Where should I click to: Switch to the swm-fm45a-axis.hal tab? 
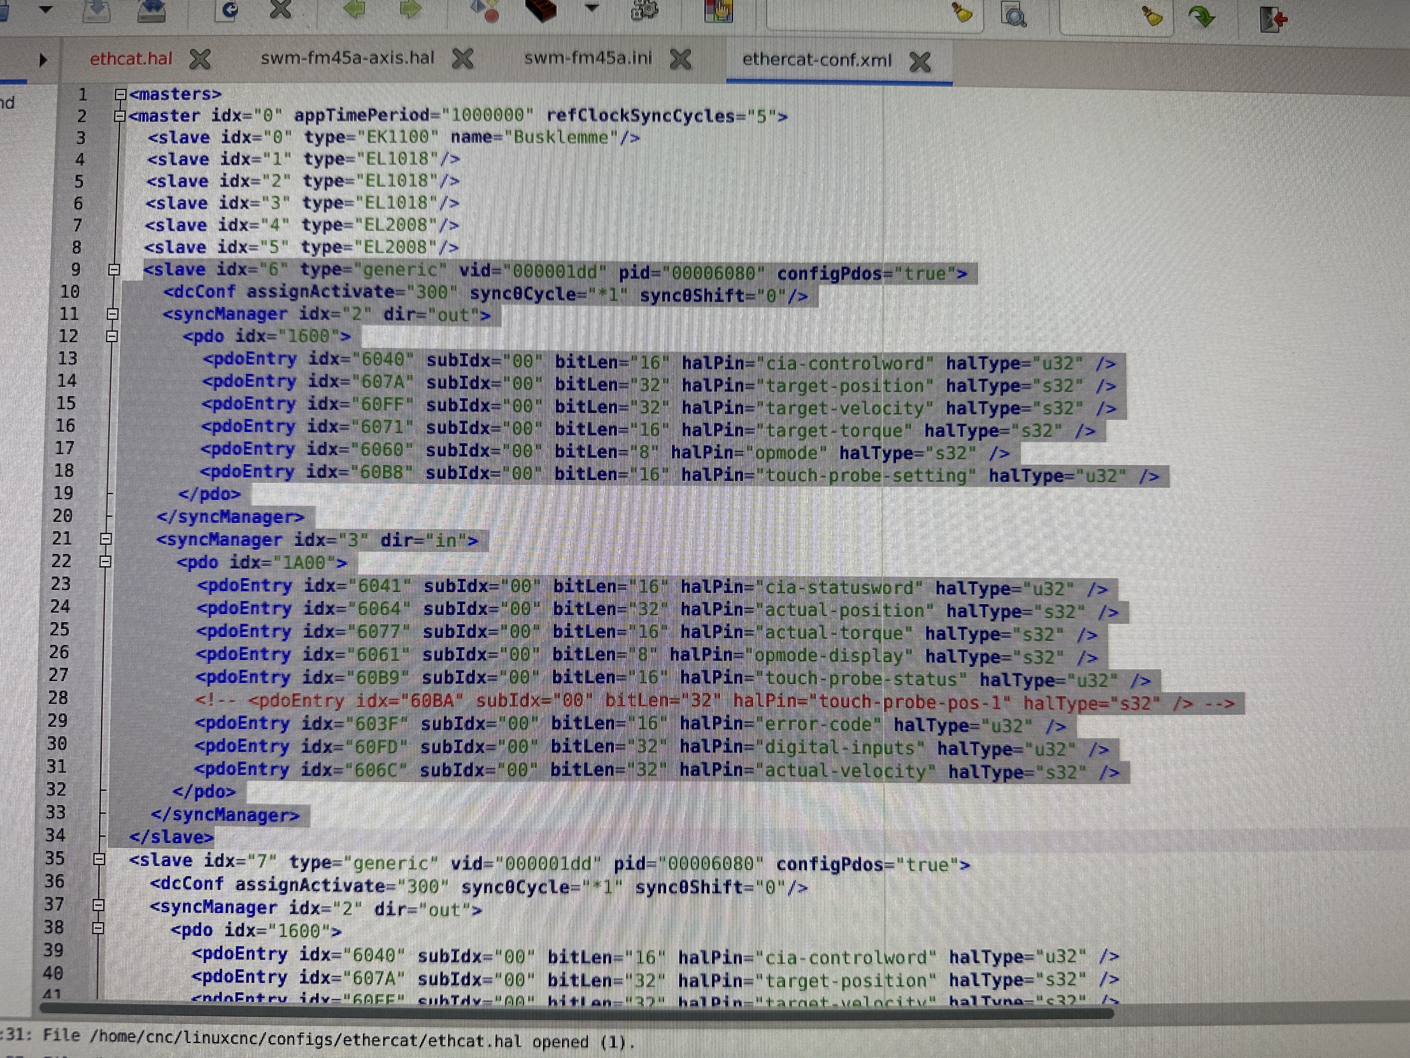tap(347, 58)
